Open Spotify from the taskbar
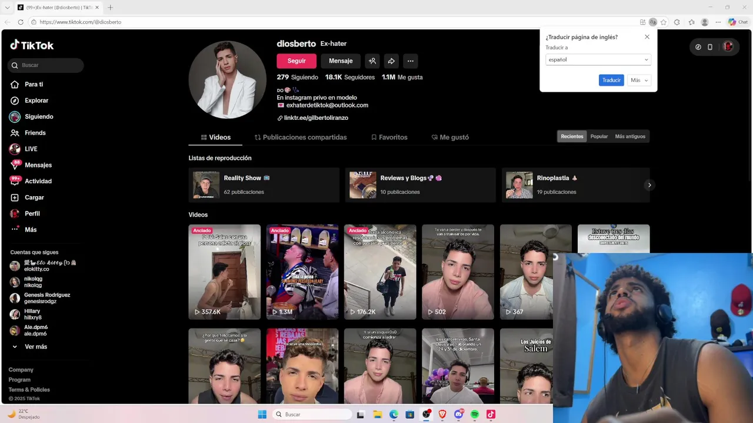Screen dimensions: 753x423 475,414
